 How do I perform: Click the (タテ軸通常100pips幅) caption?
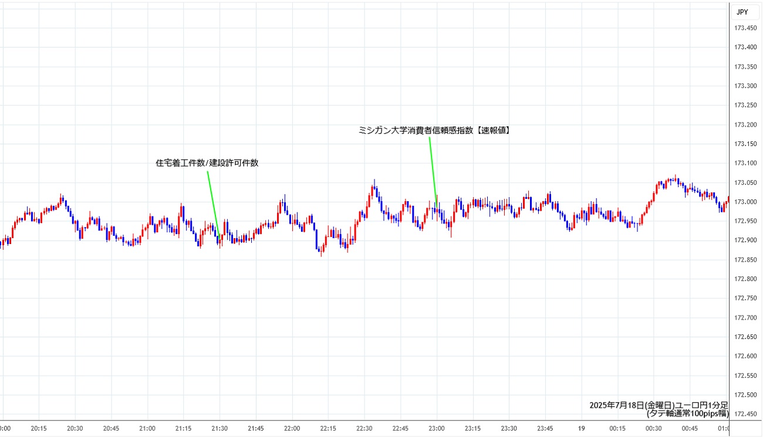[687, 413]
